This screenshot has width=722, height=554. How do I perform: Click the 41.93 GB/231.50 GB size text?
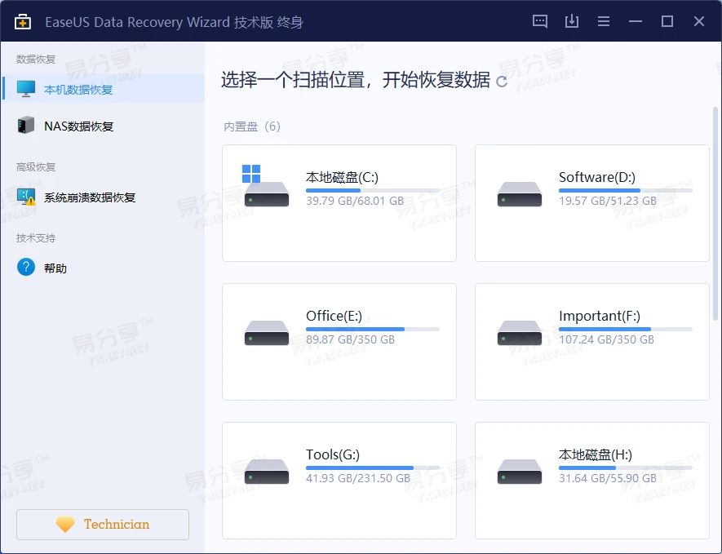pos(358,478)
